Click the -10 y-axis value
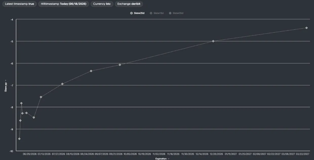Viewport: 314px width, 160px height. [x=11, y=151]
